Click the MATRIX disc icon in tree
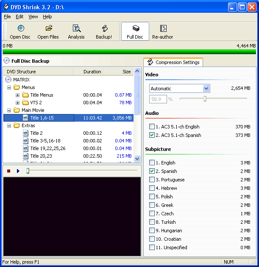This screenshot has width=259, height=267. (8, 80)
